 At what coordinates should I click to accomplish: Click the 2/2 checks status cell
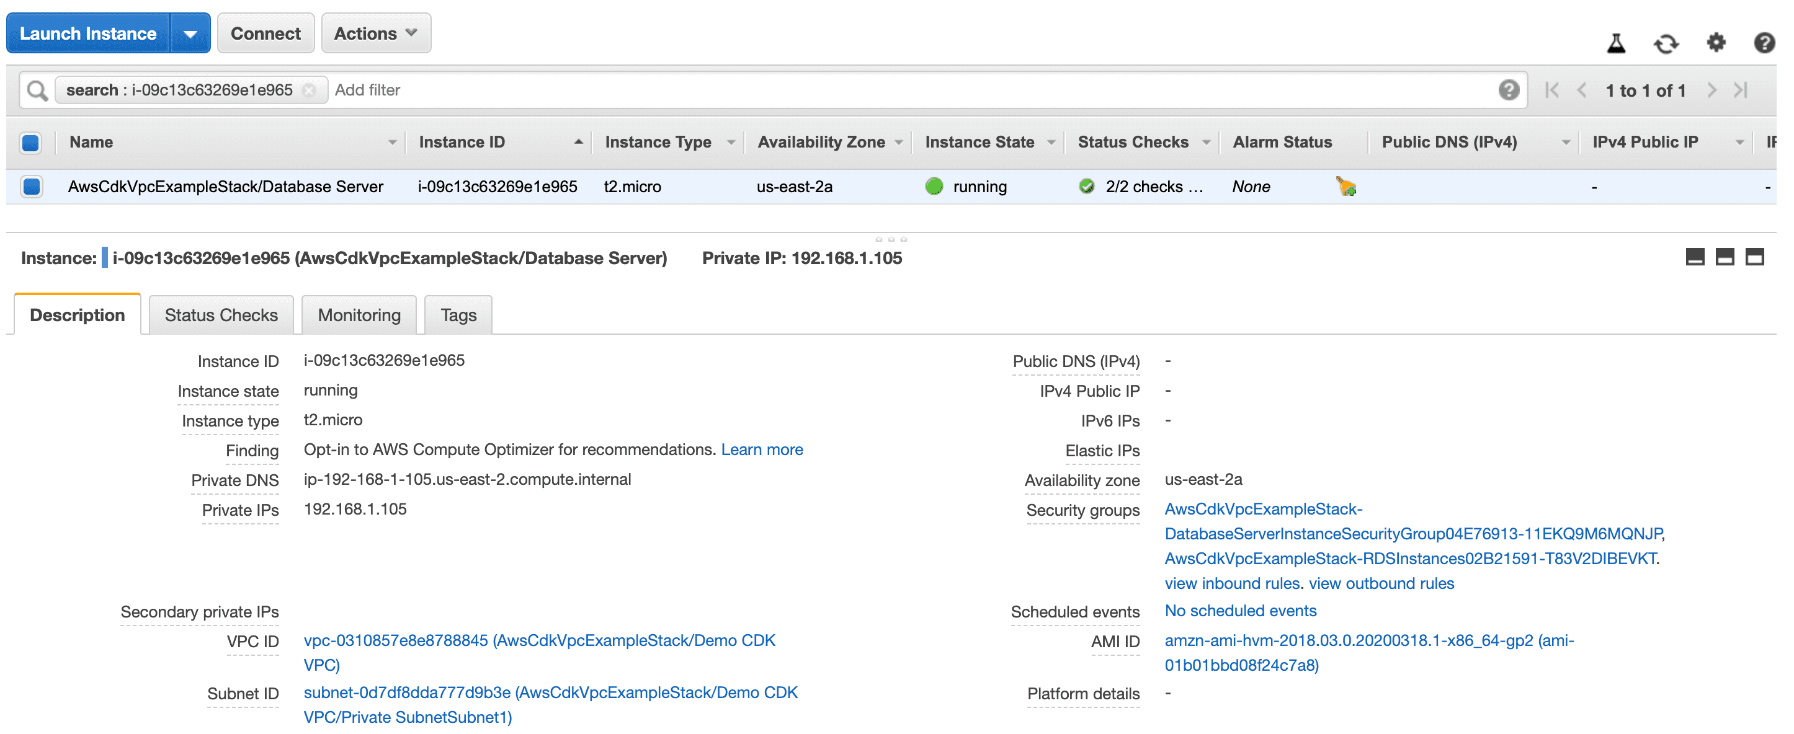pyautogui.click(x=1154, y=187)
